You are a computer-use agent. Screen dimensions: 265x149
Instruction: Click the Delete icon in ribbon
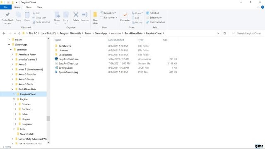pos(76,15)
